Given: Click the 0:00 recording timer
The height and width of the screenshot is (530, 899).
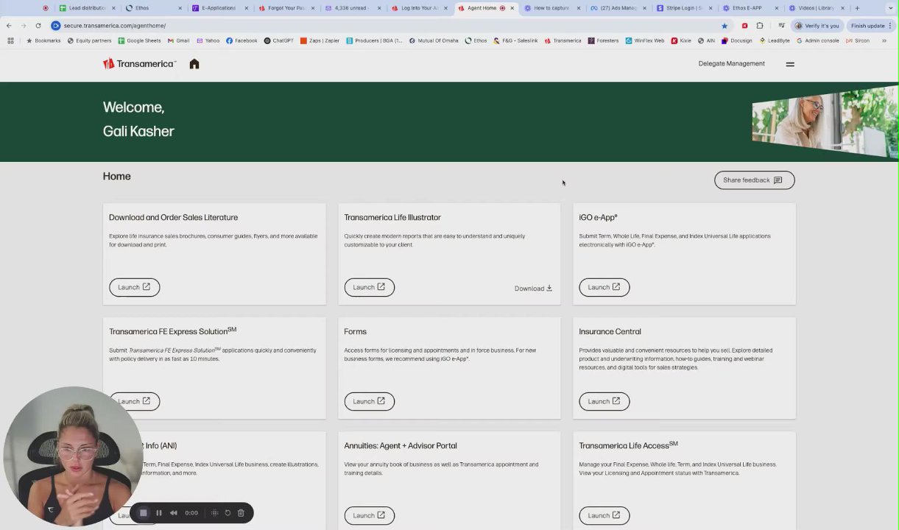Looking at the screenshot, I should [x=191, y=513].
